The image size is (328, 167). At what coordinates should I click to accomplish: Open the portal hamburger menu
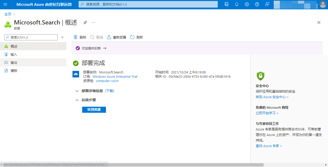click(5, 4)
